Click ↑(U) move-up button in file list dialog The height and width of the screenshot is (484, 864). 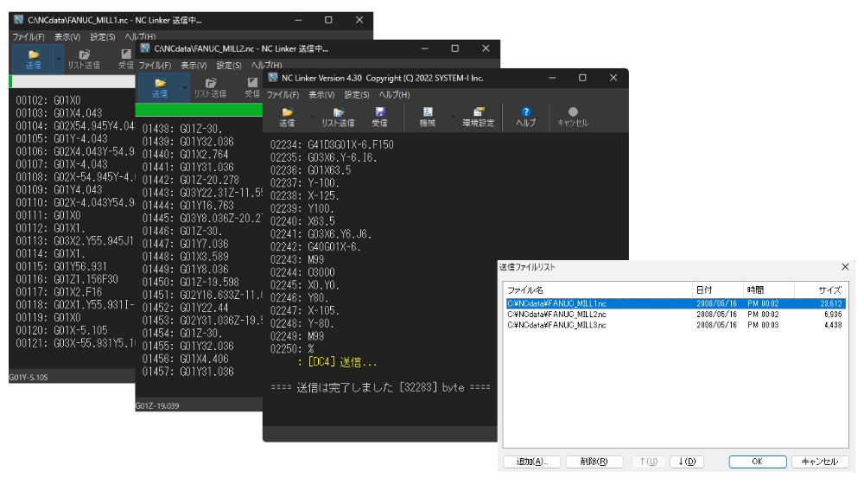(x=649, y=462)
